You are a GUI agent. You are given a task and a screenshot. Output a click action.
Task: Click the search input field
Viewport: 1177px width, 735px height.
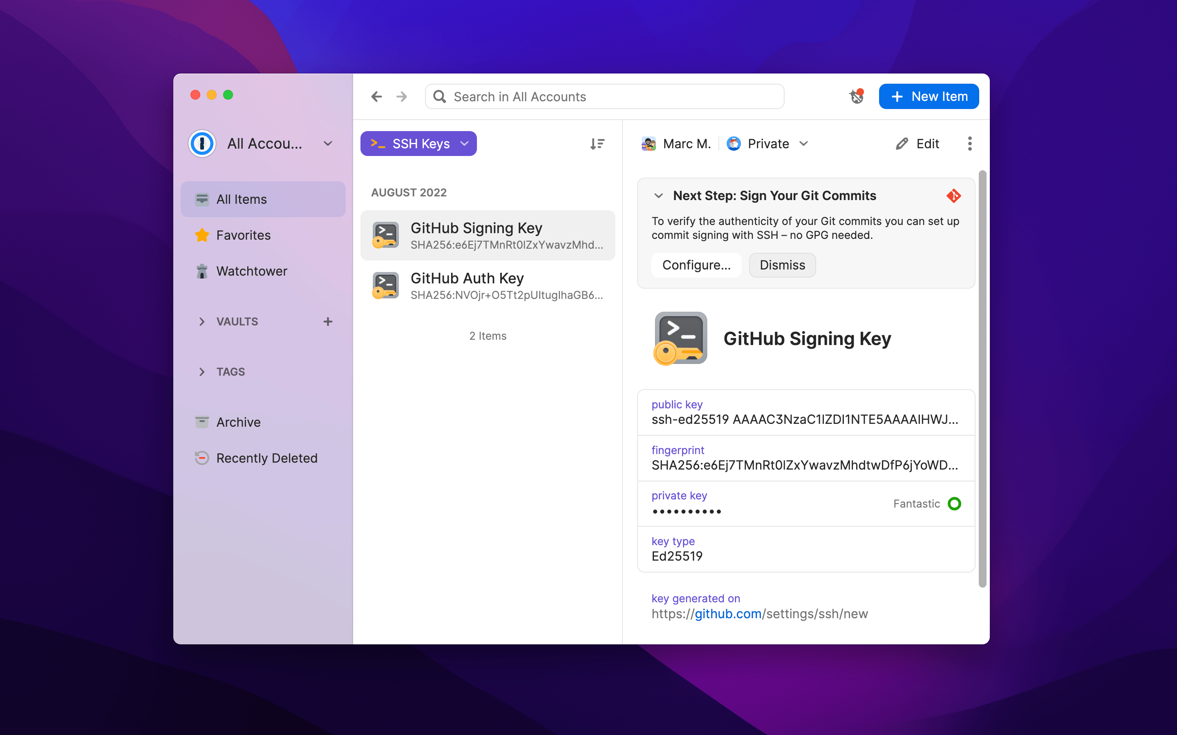605,96
